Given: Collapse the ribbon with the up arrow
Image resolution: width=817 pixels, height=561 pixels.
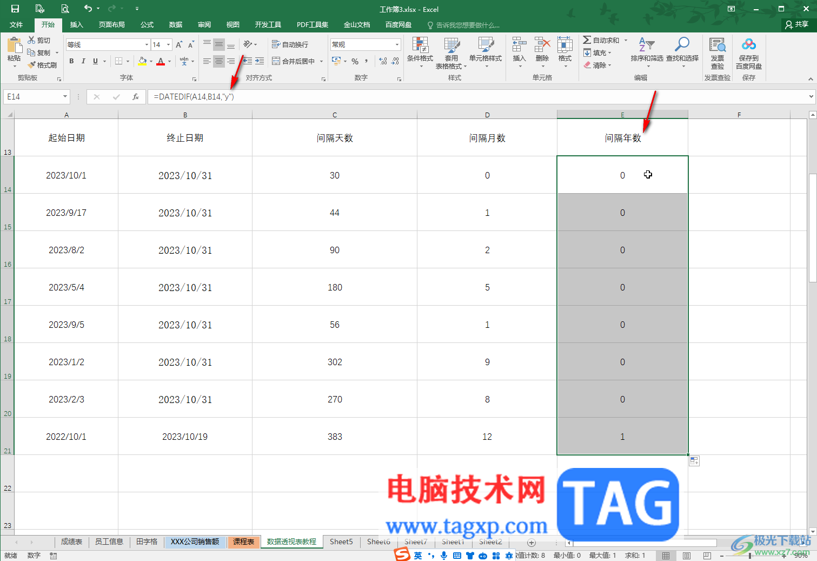Looking at the screenshot, I should coord(811,79).
